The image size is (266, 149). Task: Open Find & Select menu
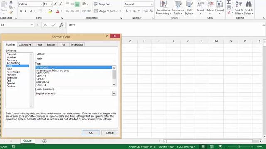pyautogui.click(x=249, y=8)
